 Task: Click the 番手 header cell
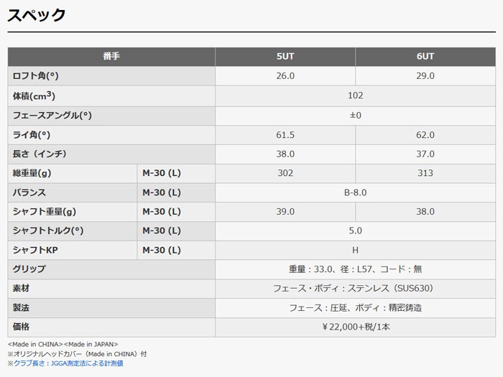(x=111, y=57)
